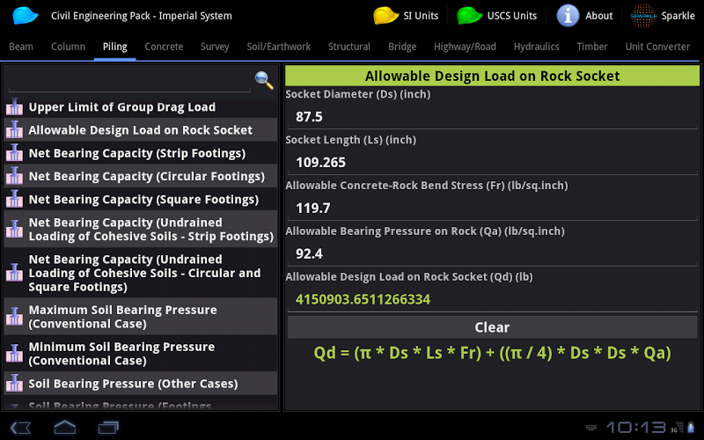Click the icon beside Soil Bearing Pressure (Other Cases)
The height and width of the screenshot is (440, 704).
pyautogui.click(x=14, y=384)
